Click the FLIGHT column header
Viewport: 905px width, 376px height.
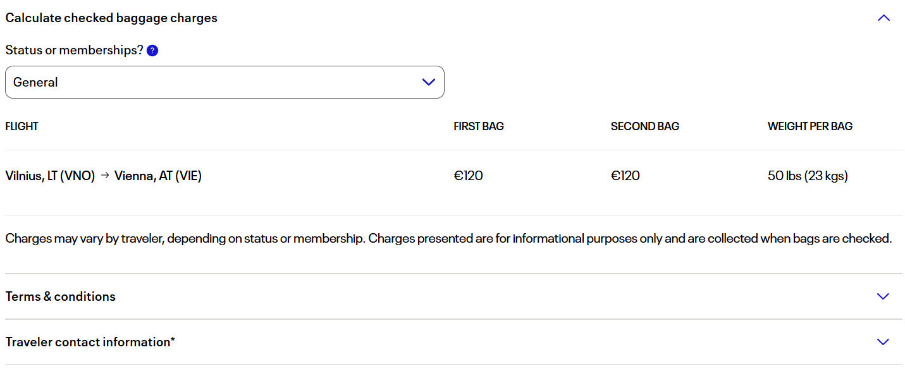tap(22, 126)
